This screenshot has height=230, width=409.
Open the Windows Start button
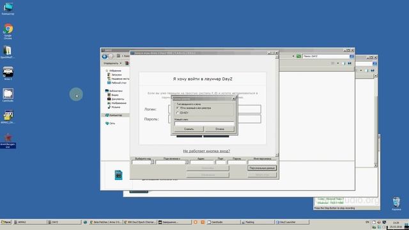(6, 222)
